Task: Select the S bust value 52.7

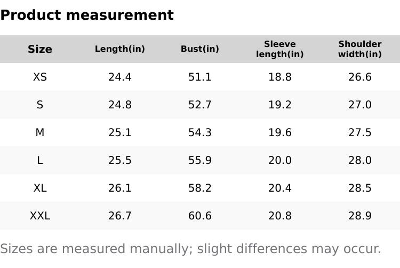Action: 200,105
